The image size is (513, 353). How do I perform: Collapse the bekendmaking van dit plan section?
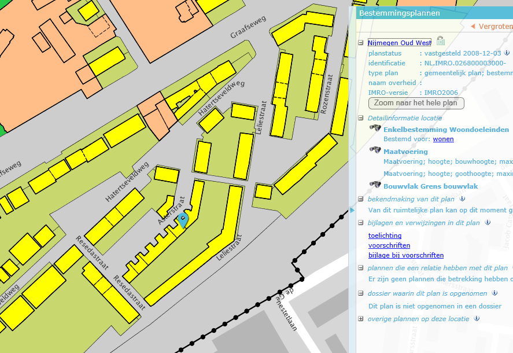tap(360, 198)
